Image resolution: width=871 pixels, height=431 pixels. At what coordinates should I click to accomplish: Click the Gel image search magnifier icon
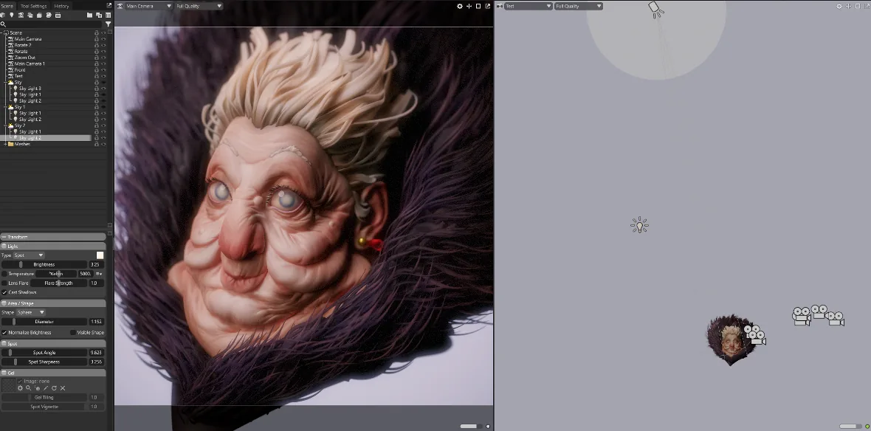click(28, 388)
